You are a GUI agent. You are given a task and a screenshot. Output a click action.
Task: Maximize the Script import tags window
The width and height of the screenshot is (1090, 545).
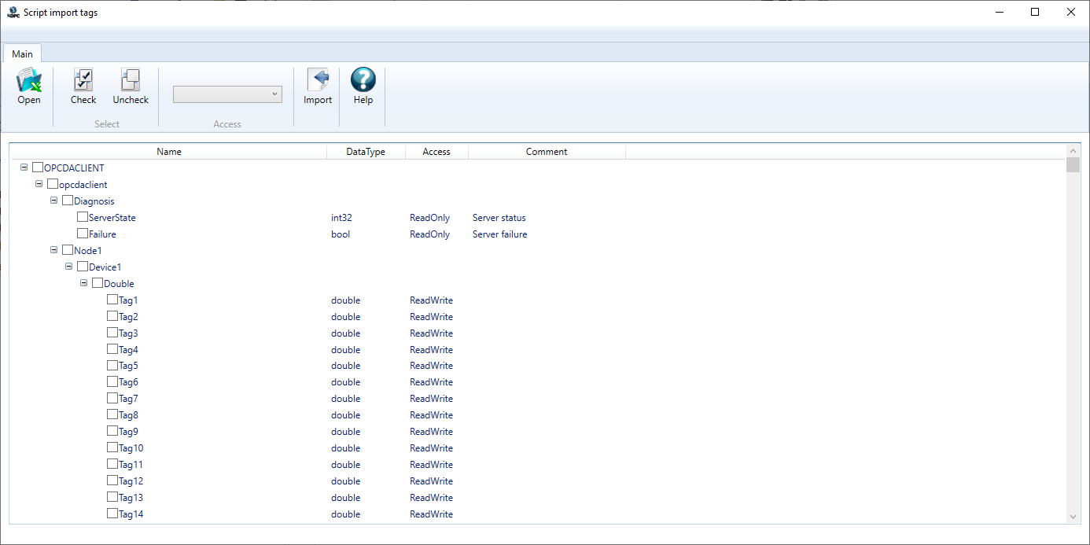pos(1035,12)
